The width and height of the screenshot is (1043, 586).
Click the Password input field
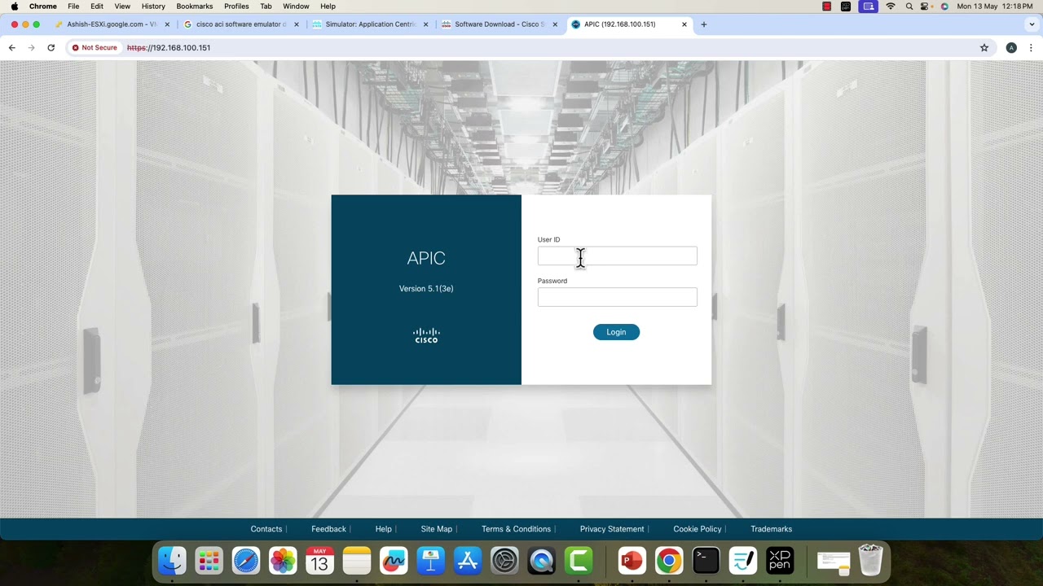tap(617, 297)
